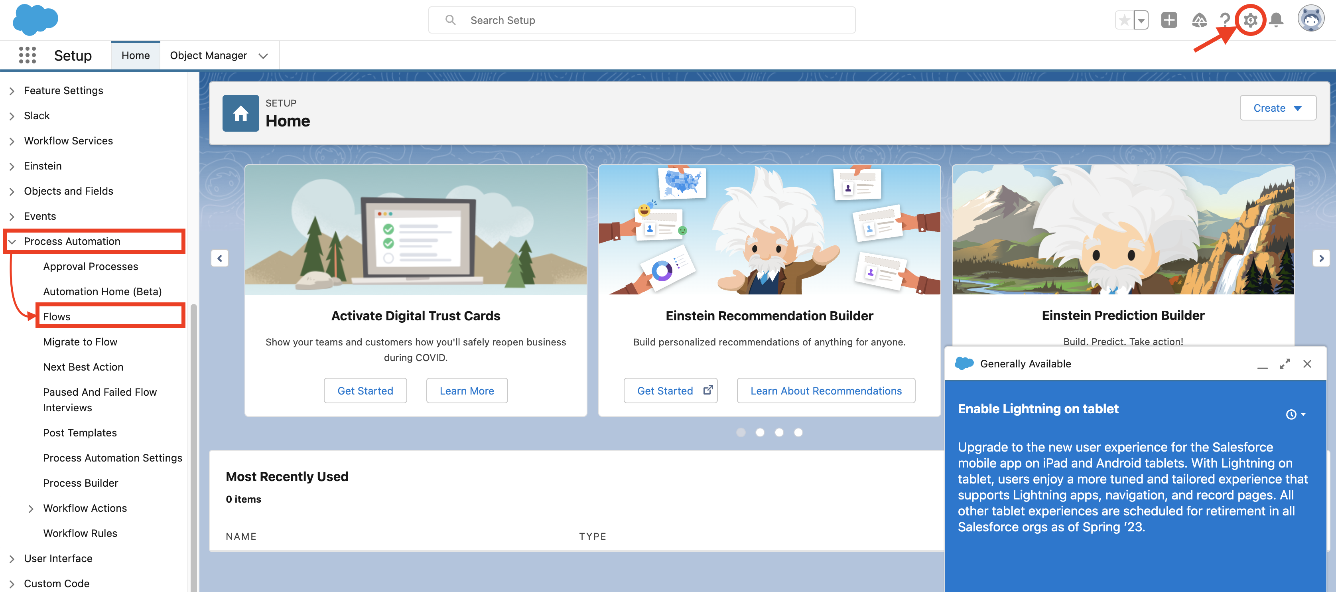Open the Trailhead guidance icon
The width and height of the screenshot is (1336, 592).
(1199, 20)
